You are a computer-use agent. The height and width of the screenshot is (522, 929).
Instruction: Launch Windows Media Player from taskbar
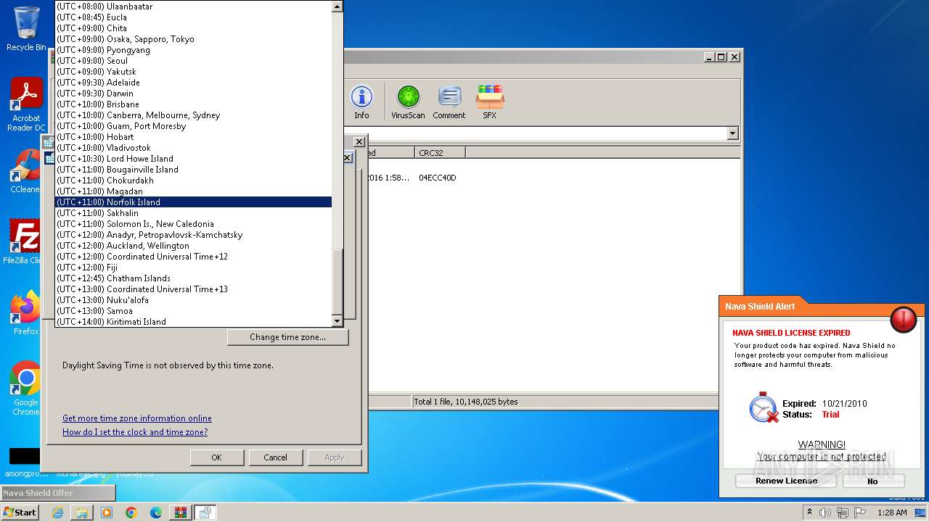point(107,513)
